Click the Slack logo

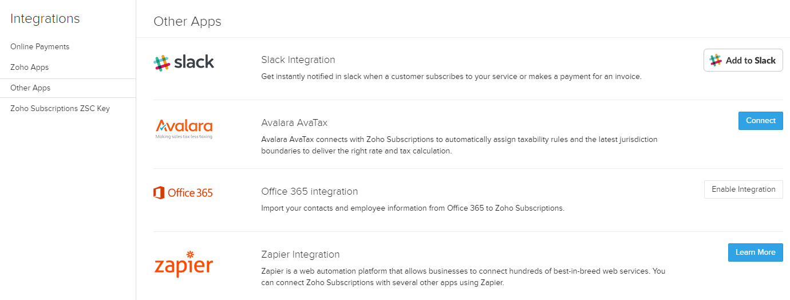[x=184, y=62]
